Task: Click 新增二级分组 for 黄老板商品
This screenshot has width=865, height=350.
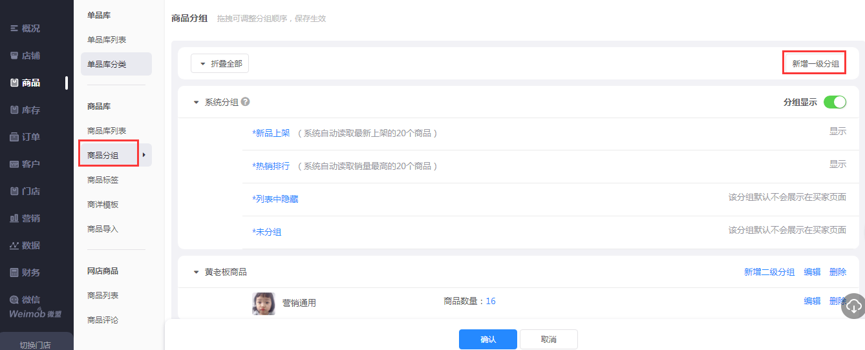Action: [769, 272]
